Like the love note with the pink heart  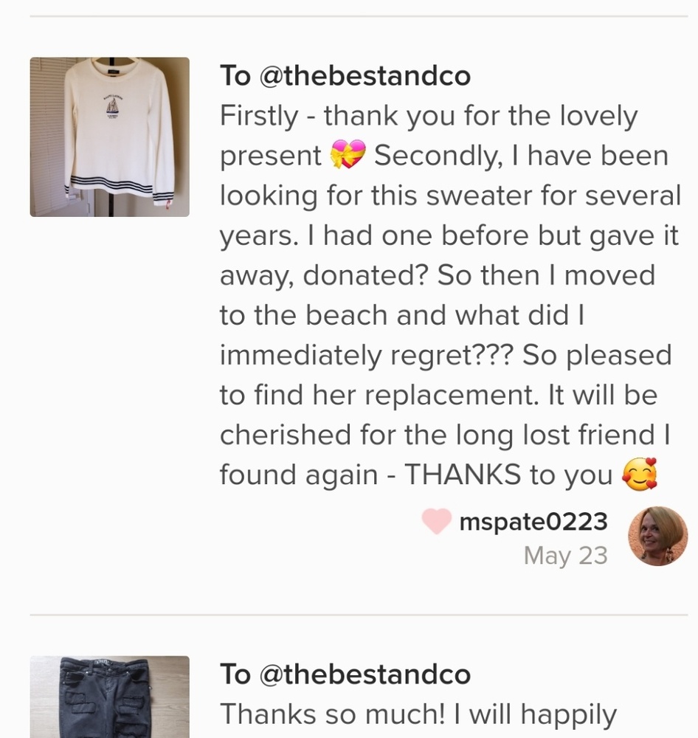[436, 521]
